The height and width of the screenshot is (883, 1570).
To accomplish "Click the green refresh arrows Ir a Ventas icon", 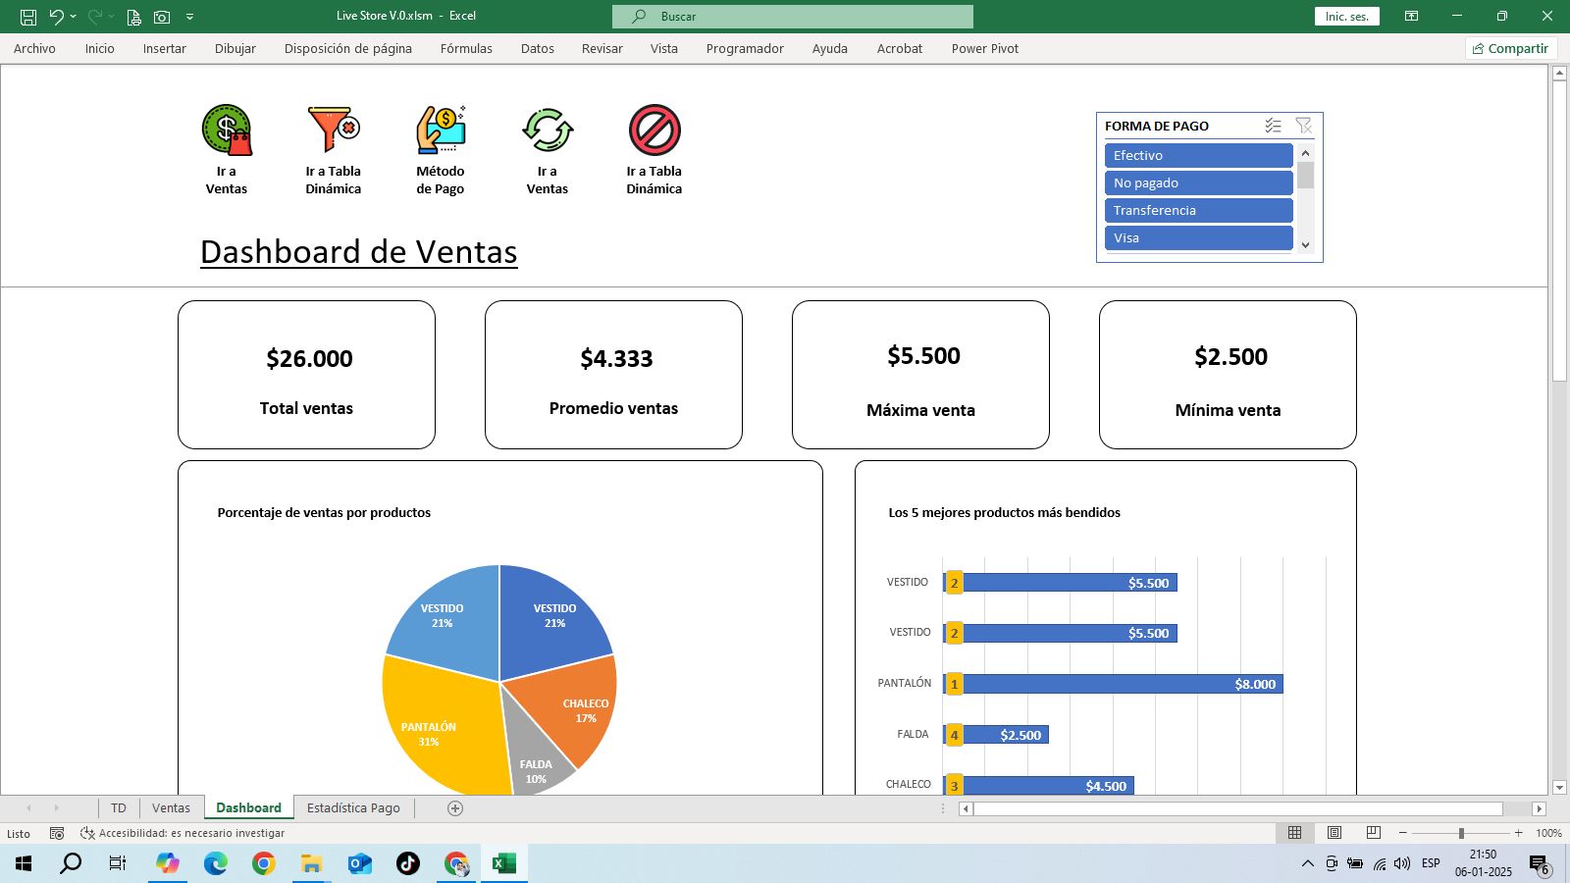I will tap(548, 130).
